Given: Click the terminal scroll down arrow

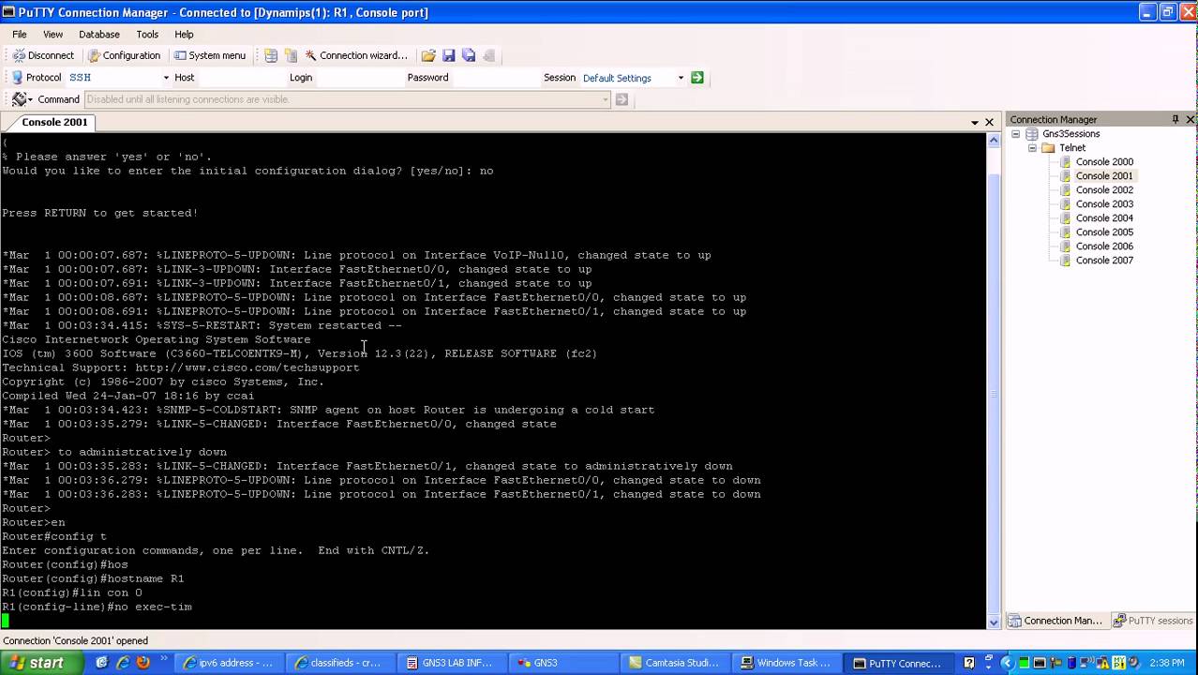Looking at the screenshot, I should coord(994,622).
